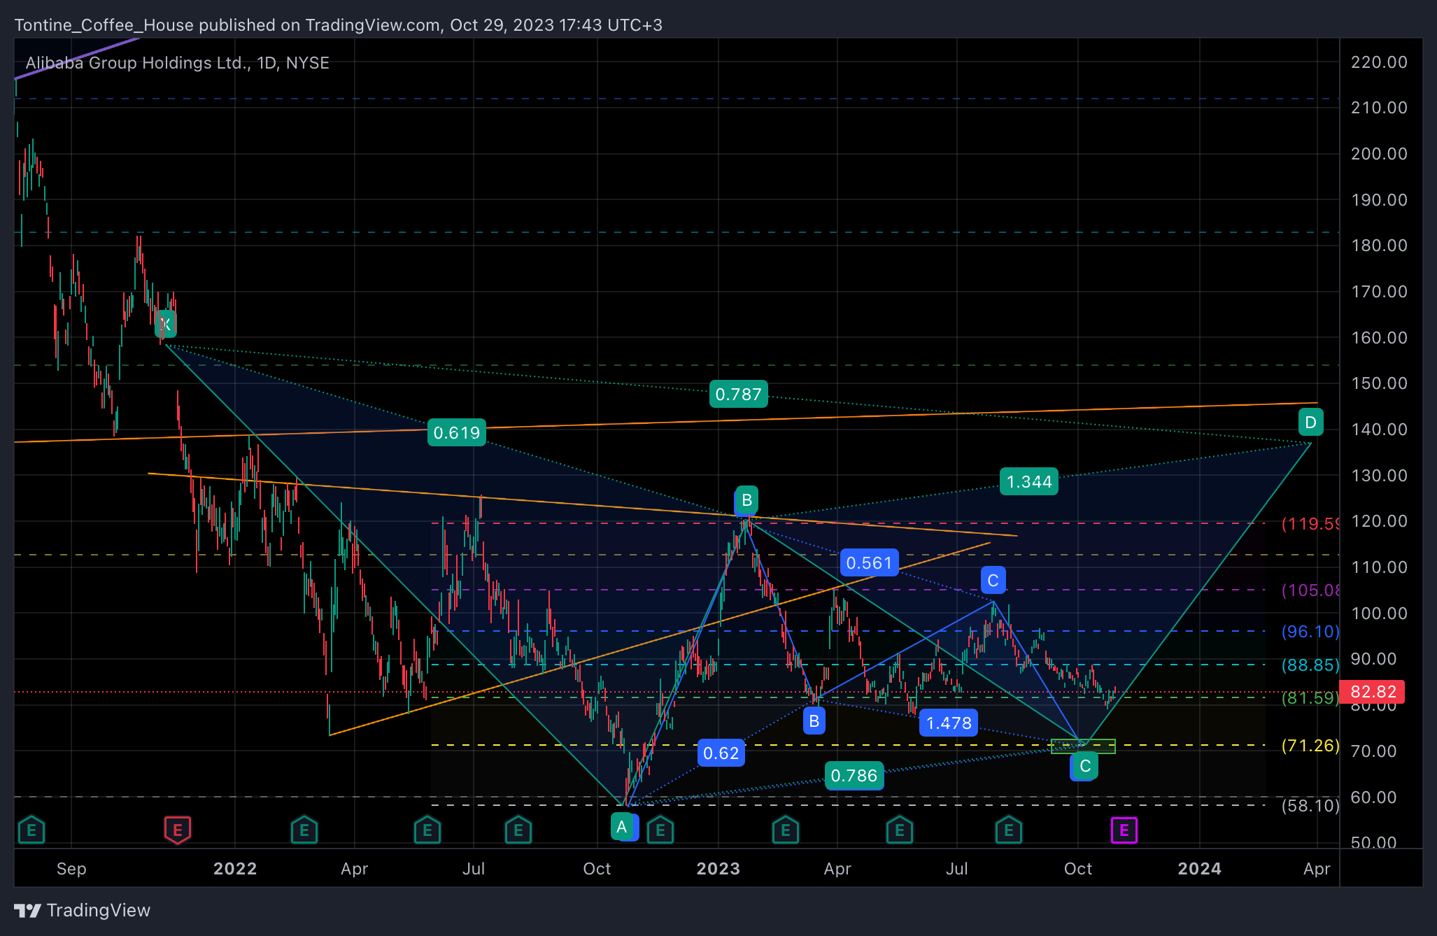
Task: Select the cyan (88.85) level label
Action: tap(1310, 665)
